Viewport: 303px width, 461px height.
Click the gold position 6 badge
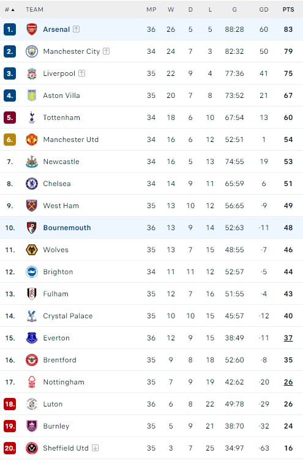tap(10, 140)
